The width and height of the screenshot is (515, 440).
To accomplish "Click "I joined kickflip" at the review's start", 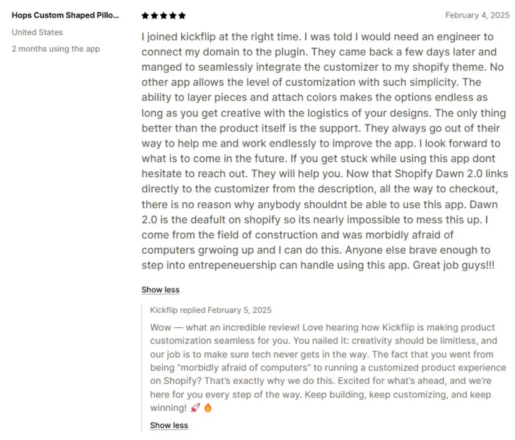I will (x=178, y=37).
